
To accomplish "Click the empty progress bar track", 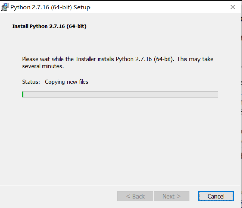I will click(x=121, y=94).
